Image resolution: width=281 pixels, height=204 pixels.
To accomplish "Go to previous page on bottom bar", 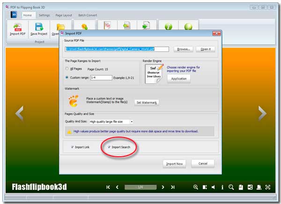I will 117,187.
